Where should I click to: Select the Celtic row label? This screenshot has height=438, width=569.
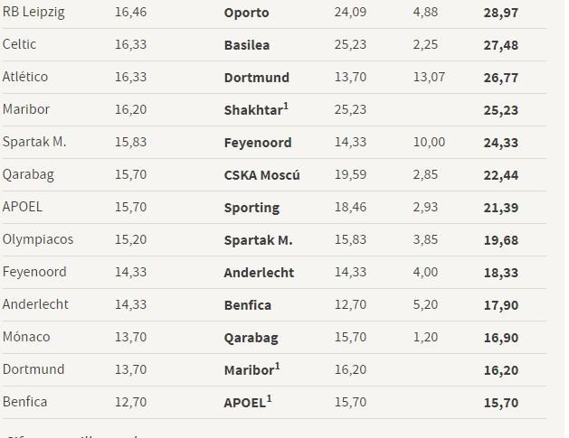(x=18, y=44)
